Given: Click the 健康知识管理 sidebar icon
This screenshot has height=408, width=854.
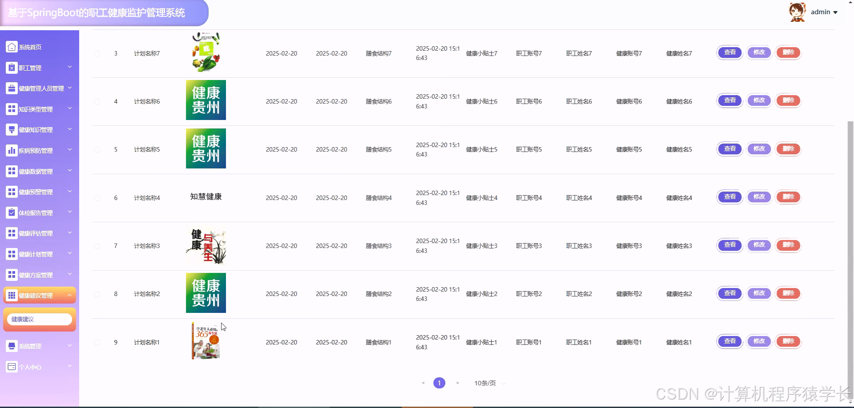Looking at the screenshot, I should [x=11, y=129].
